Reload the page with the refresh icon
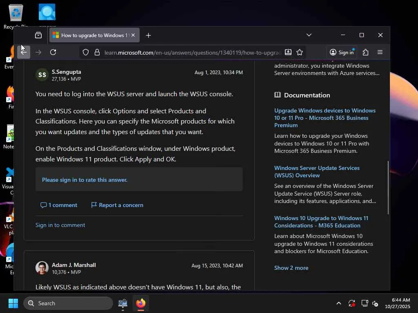This screenshot has width=418, height=313. point(53,52)
